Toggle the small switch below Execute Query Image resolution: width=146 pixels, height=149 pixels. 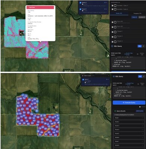coord(140,107)
